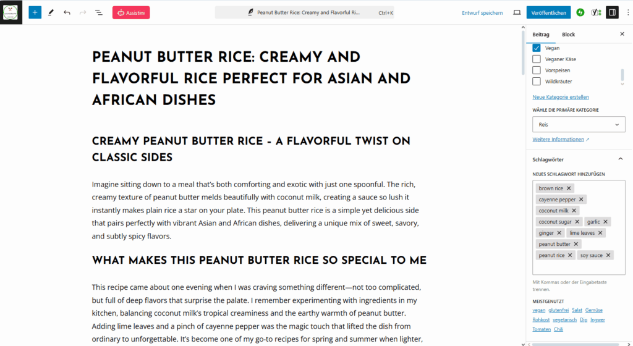The image size is (633, 346).
Task: Switch to the Block tab
Action: coord(568,35)
